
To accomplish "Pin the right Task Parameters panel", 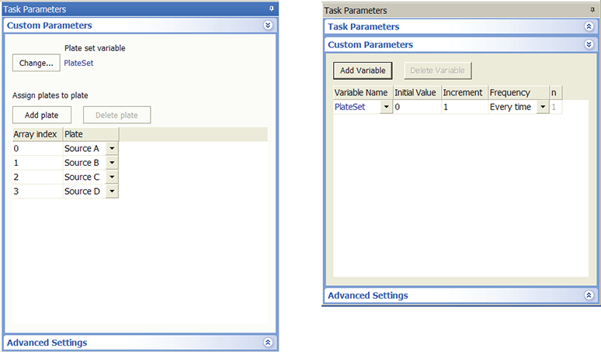I will coord(593,10).
